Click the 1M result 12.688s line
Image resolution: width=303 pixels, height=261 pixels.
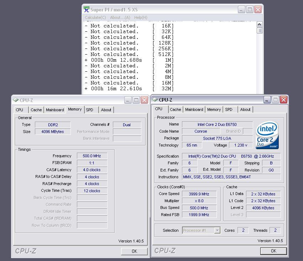pos(129,60)
